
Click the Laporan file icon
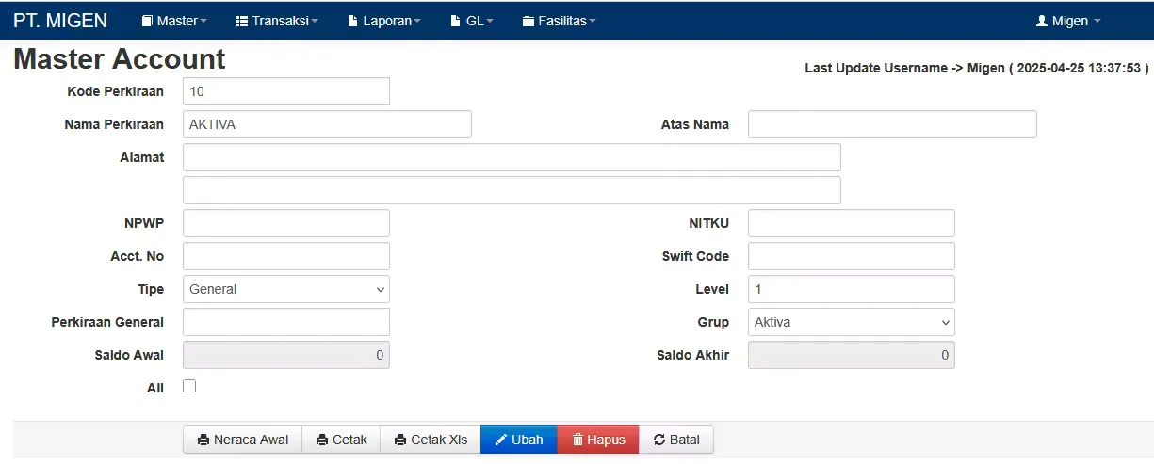pyautogui.click(x=353, y=21)
